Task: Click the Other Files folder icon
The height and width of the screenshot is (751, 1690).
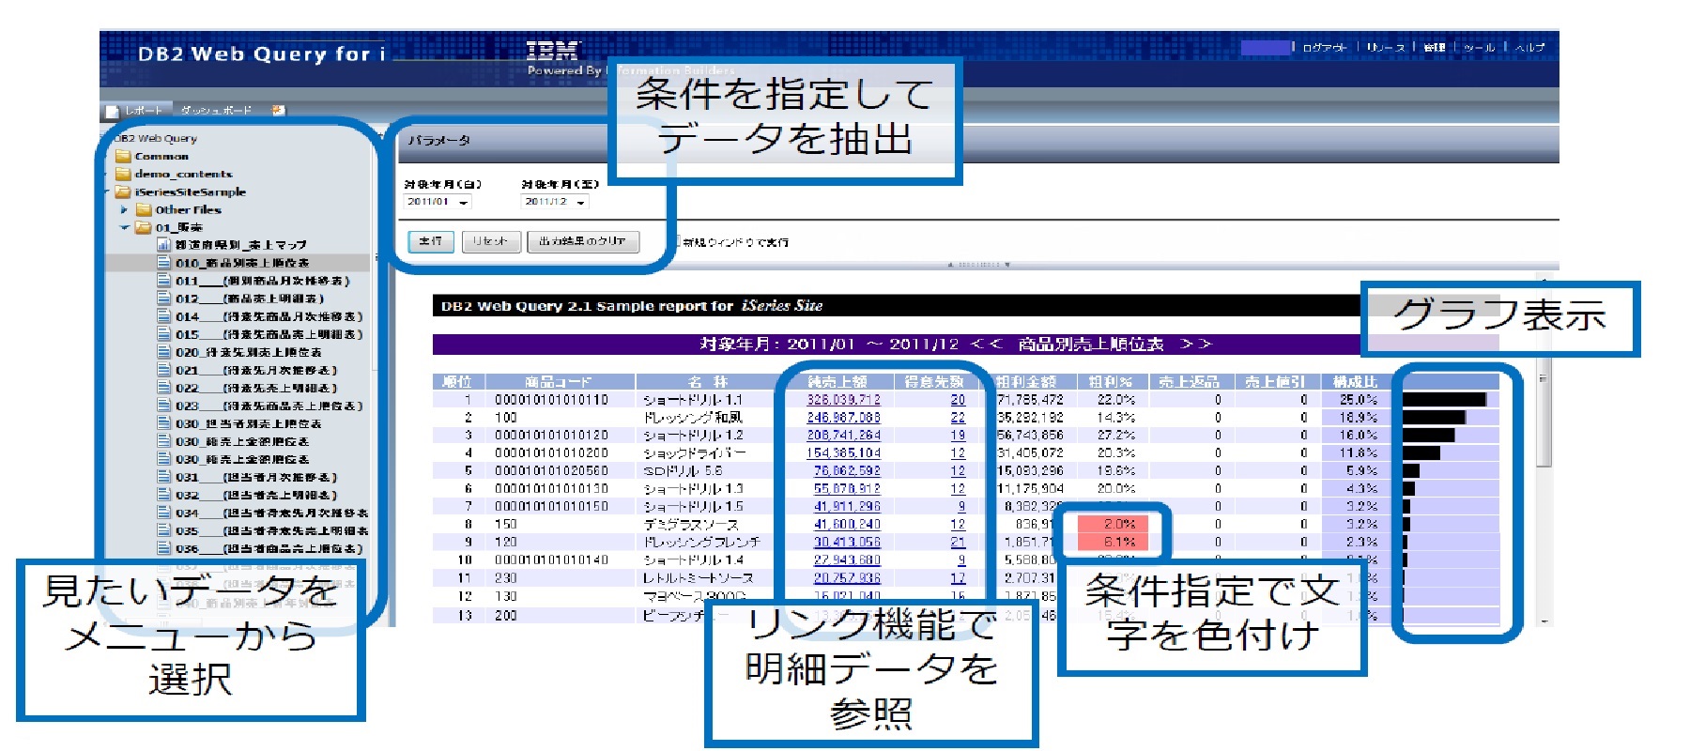Action: [144, 210]
